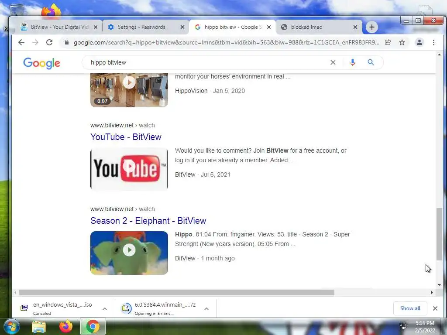Expand options for en_windows_vista iso download
Image resolution: width=447 pixels, height=335 pixels.
point(105,309)
